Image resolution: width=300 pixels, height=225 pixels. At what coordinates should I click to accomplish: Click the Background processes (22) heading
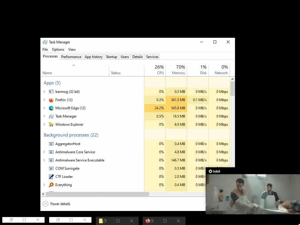point(71,135)
